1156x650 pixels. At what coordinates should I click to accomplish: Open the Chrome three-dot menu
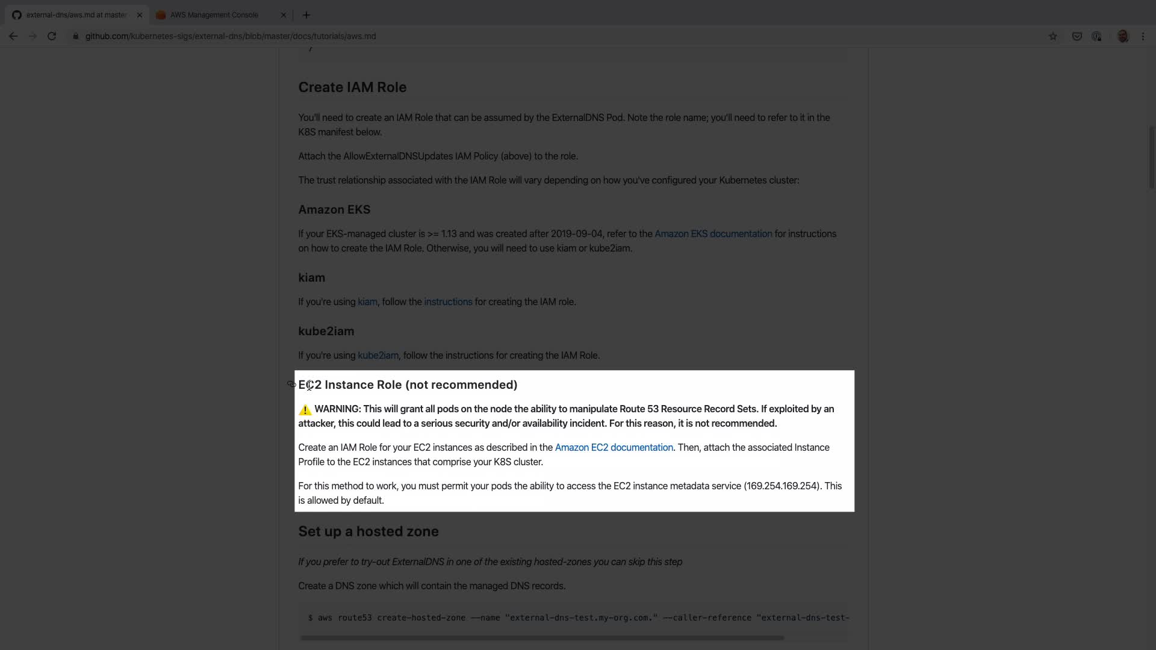click(1143, 36)
